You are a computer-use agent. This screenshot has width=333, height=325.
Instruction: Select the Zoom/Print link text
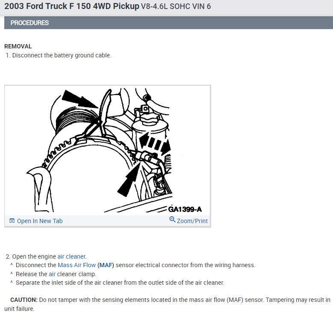192,221
